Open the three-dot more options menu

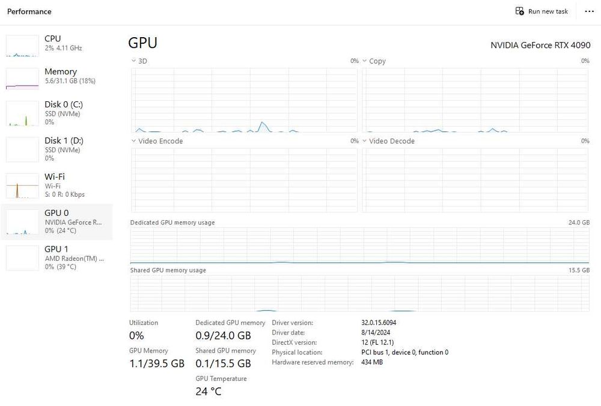589,11
